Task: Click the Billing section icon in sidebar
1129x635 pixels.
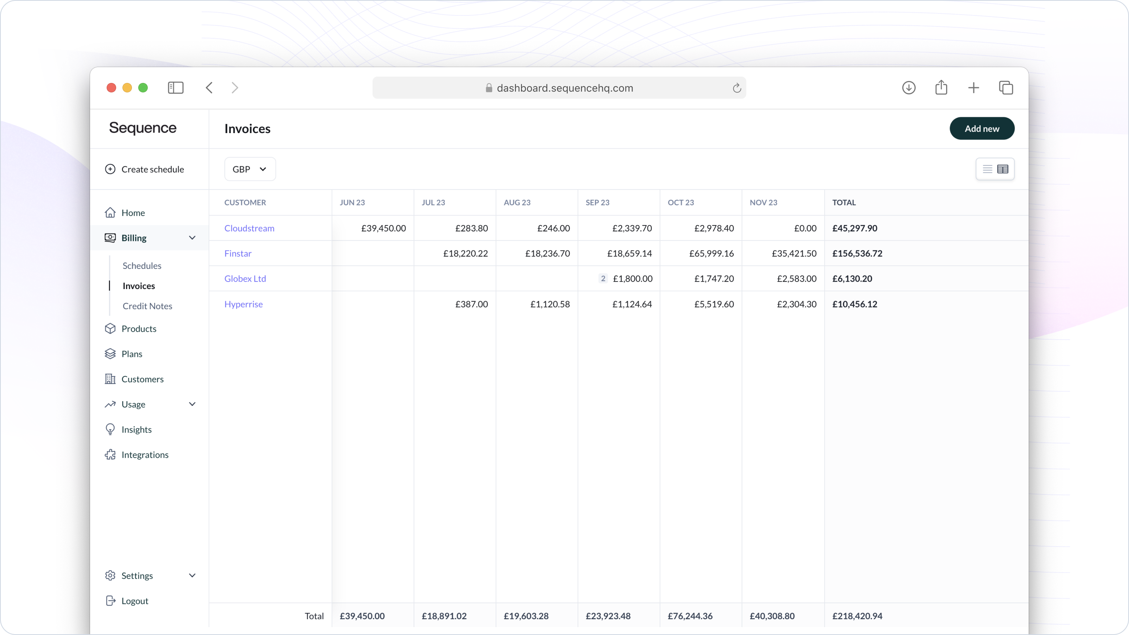Action: pyautogui.click(x=110, y=237)
